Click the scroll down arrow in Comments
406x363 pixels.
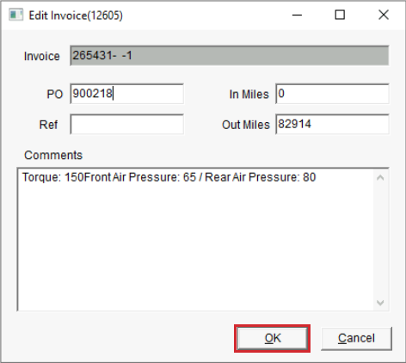pos(380,303)
